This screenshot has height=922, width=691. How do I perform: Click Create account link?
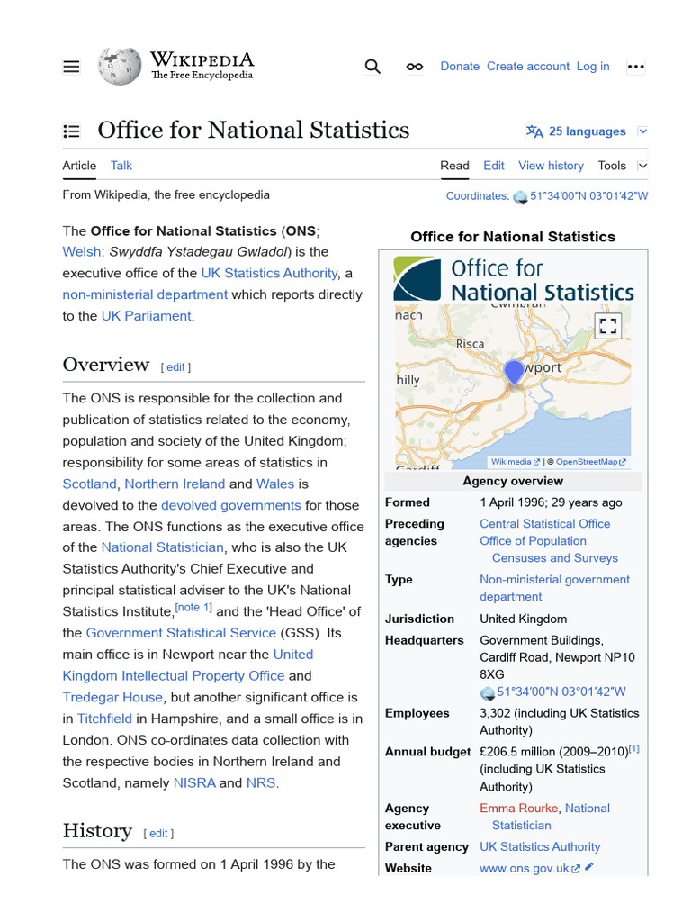[x=527, y=67]
